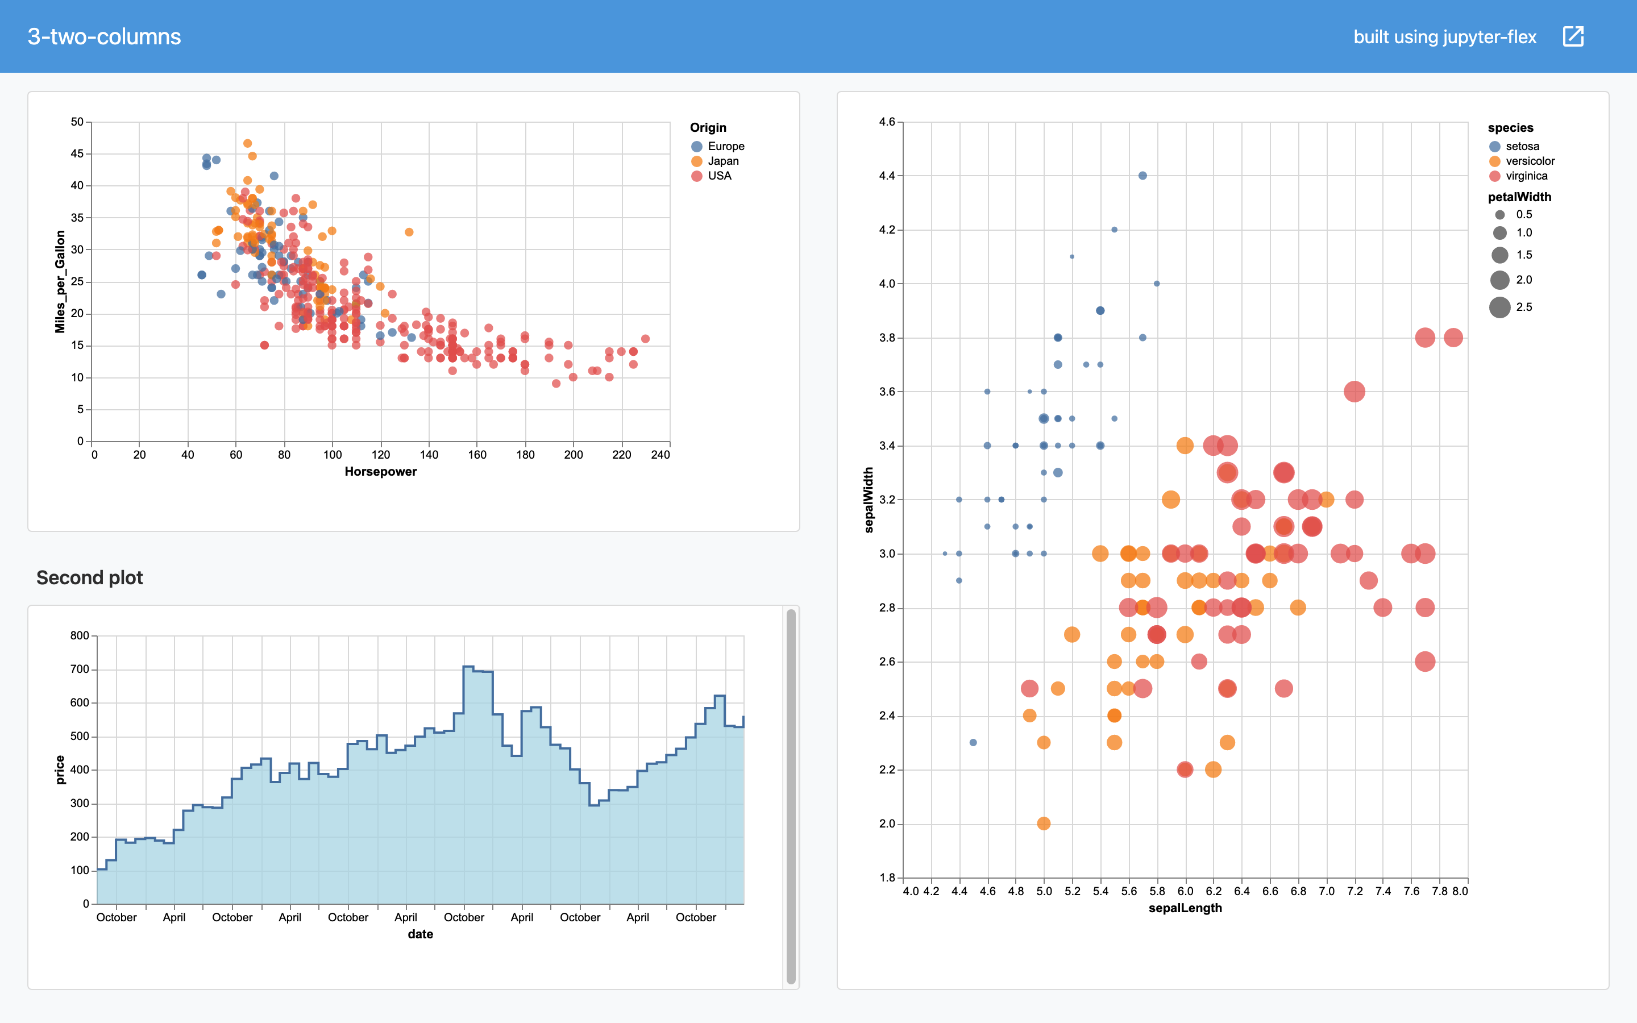1637x1023 pixels.
Task: Click the Horsepower axis title
Action: pyautogui.click(x=380, y=472)
